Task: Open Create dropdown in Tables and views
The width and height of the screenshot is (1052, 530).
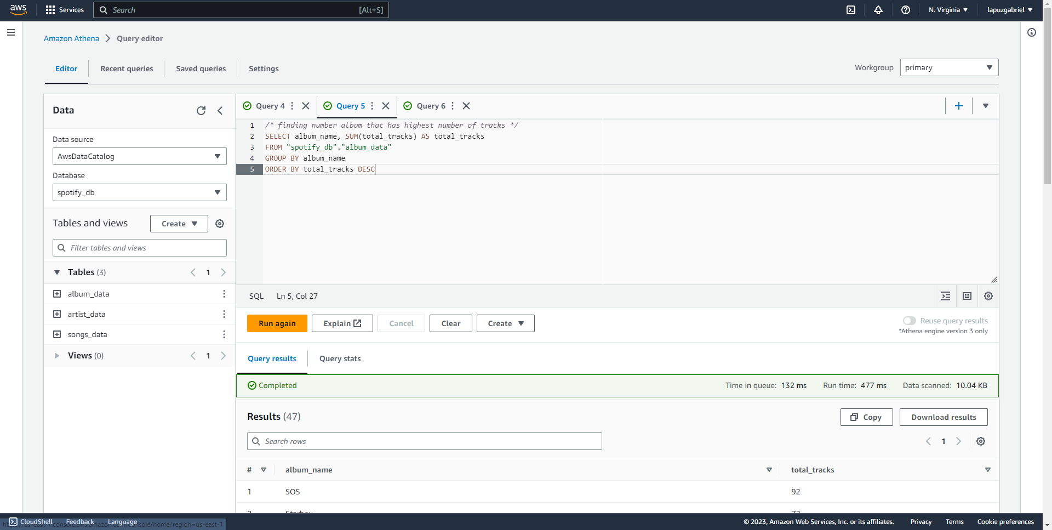Action: point(179,224)
